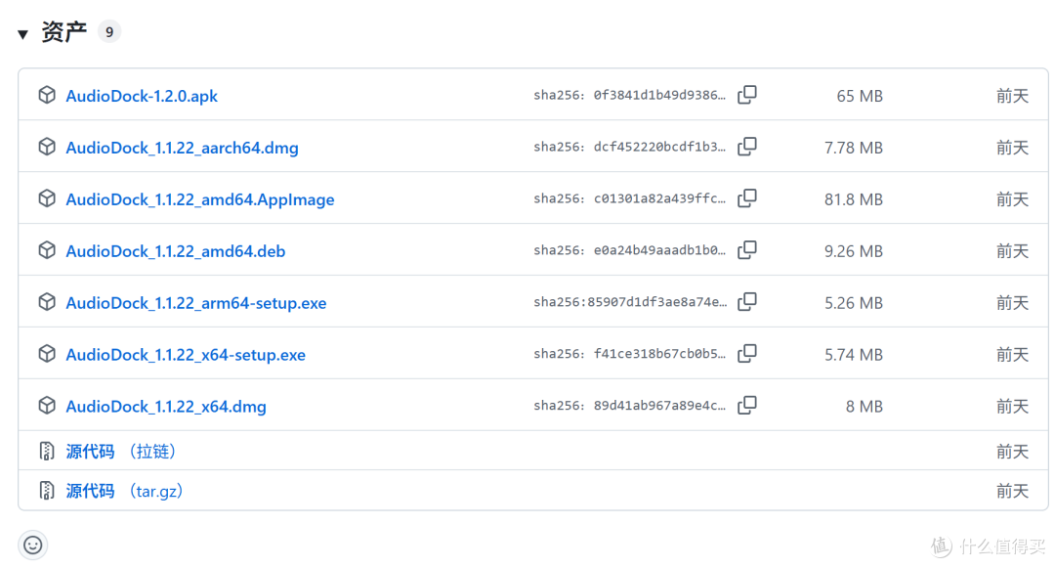Screen dimensions: 1055x568
Task: Select hash text 89d41ab967a89e4c…
Action: [x=659, y=407]
